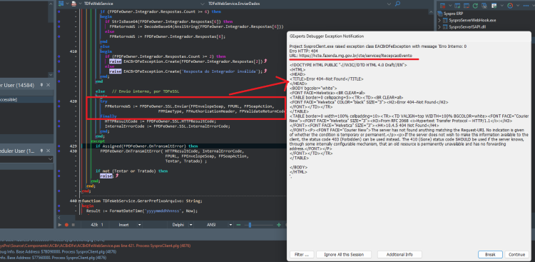
Task: Open the dropdown above the User (14584) panel
Action: coord(51,75)
